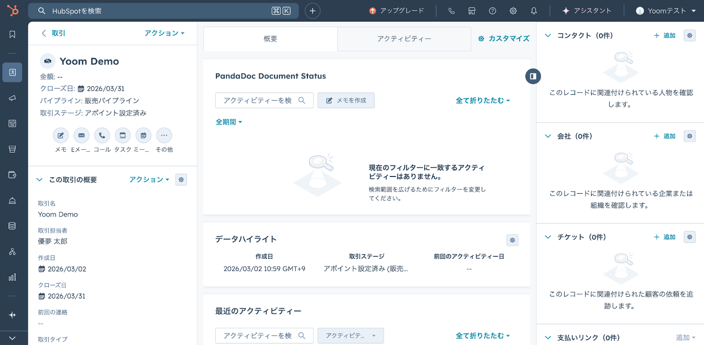The height and width of the screenshot is (345, 704).
Task: Open the bookmarks icon in sidebar
Action: [12, 34]
